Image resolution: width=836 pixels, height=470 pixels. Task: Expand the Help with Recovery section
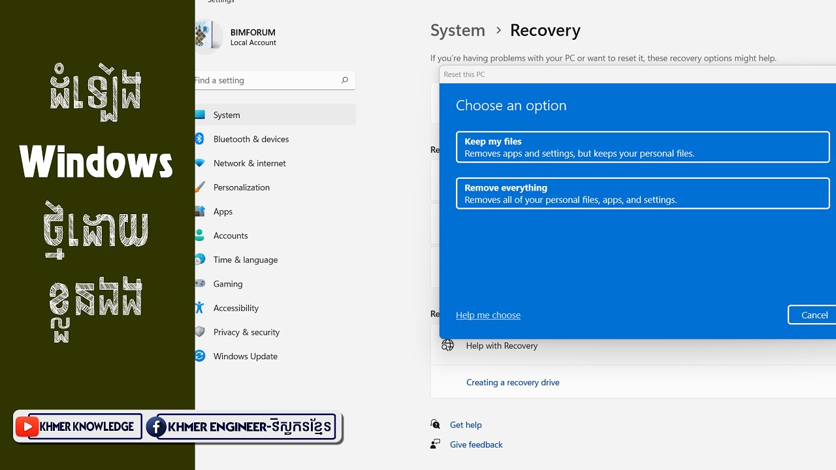(633, 346)
